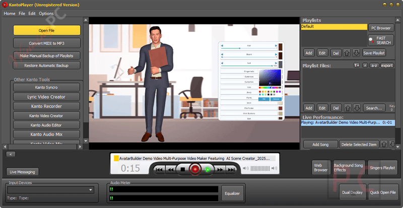
Task: Skip to previous track in transport bar
Action: [159, 170]
